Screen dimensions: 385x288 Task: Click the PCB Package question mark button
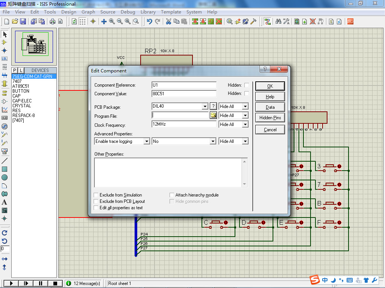tap(214, 106)
